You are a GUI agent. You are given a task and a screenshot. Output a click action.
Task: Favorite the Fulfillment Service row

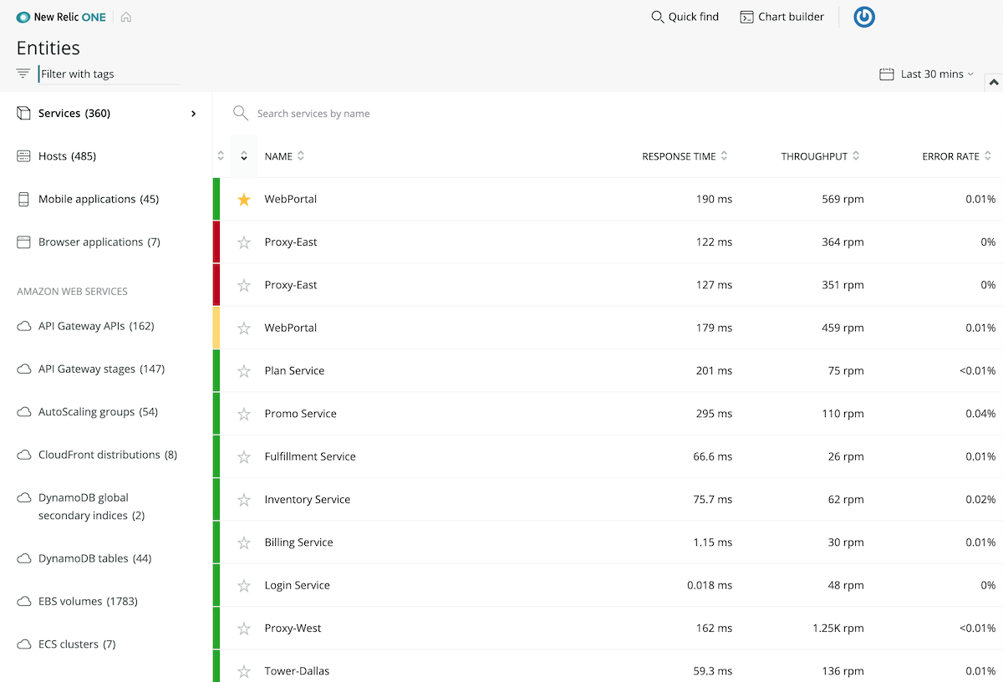[x=244, y=456]
